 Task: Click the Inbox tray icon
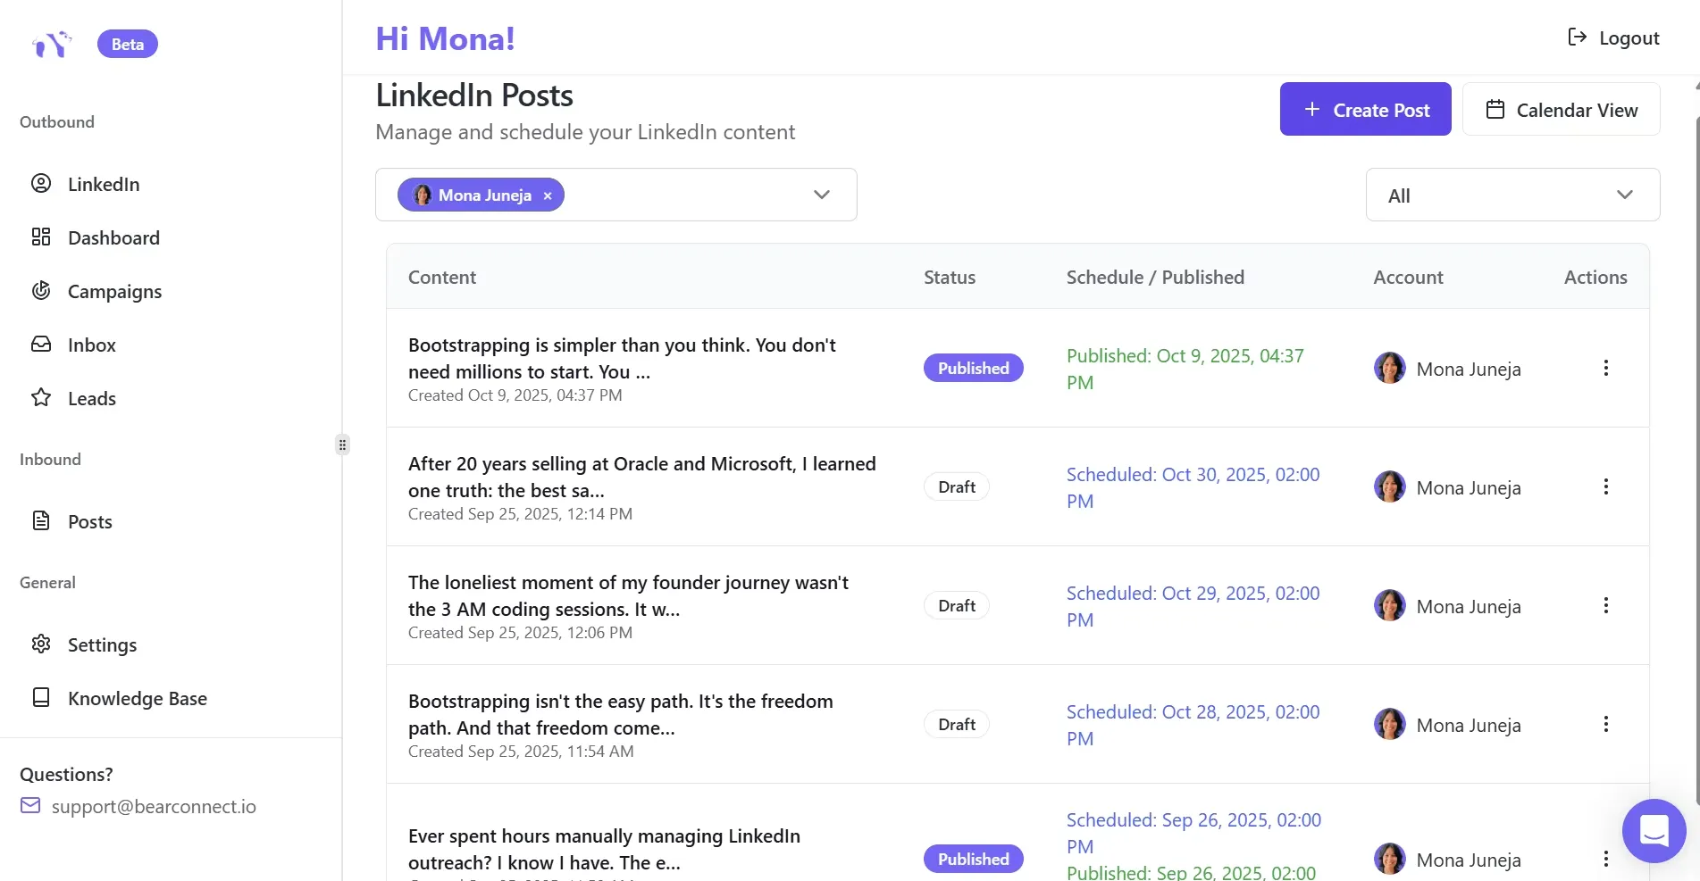pos(41,345)
